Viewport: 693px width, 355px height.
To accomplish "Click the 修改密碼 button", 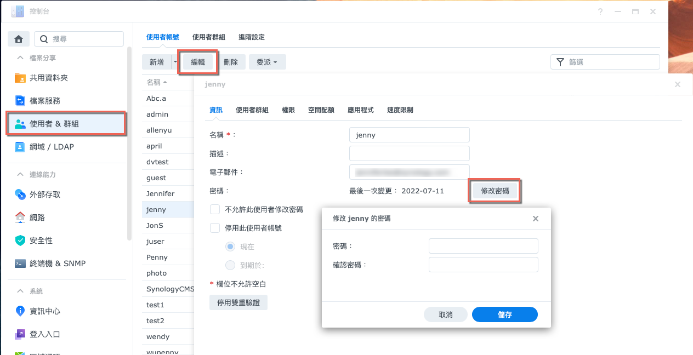I will [x=495, y=191].
